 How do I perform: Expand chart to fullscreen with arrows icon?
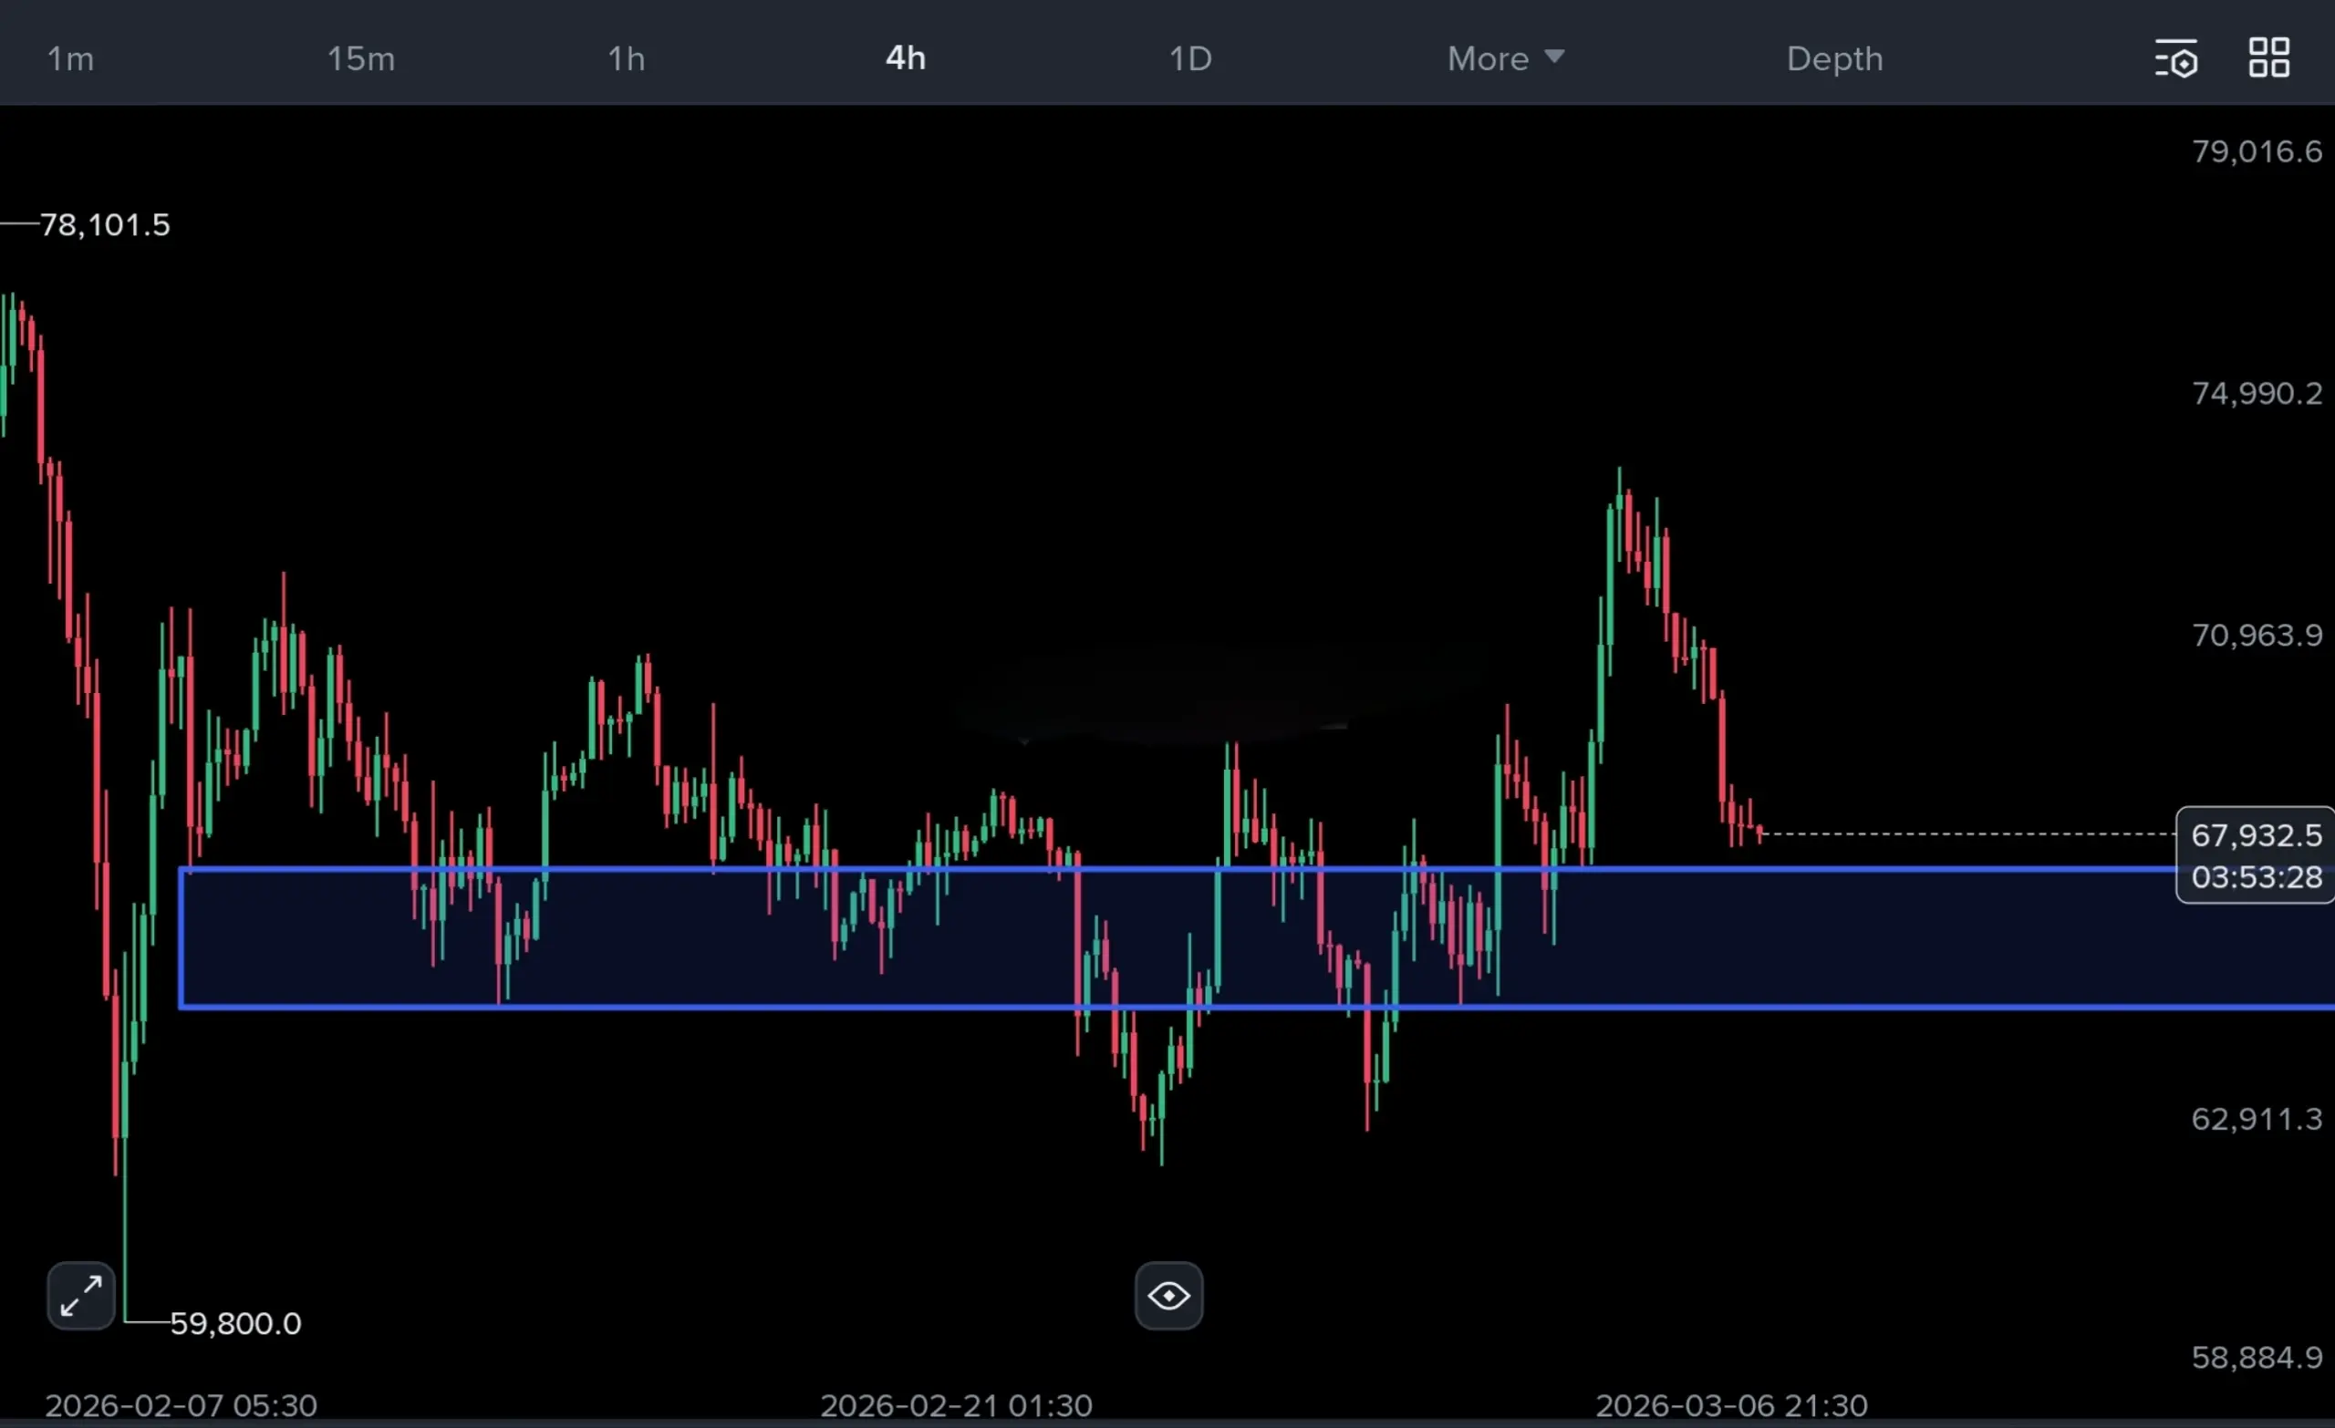(x=80, y=1296)
